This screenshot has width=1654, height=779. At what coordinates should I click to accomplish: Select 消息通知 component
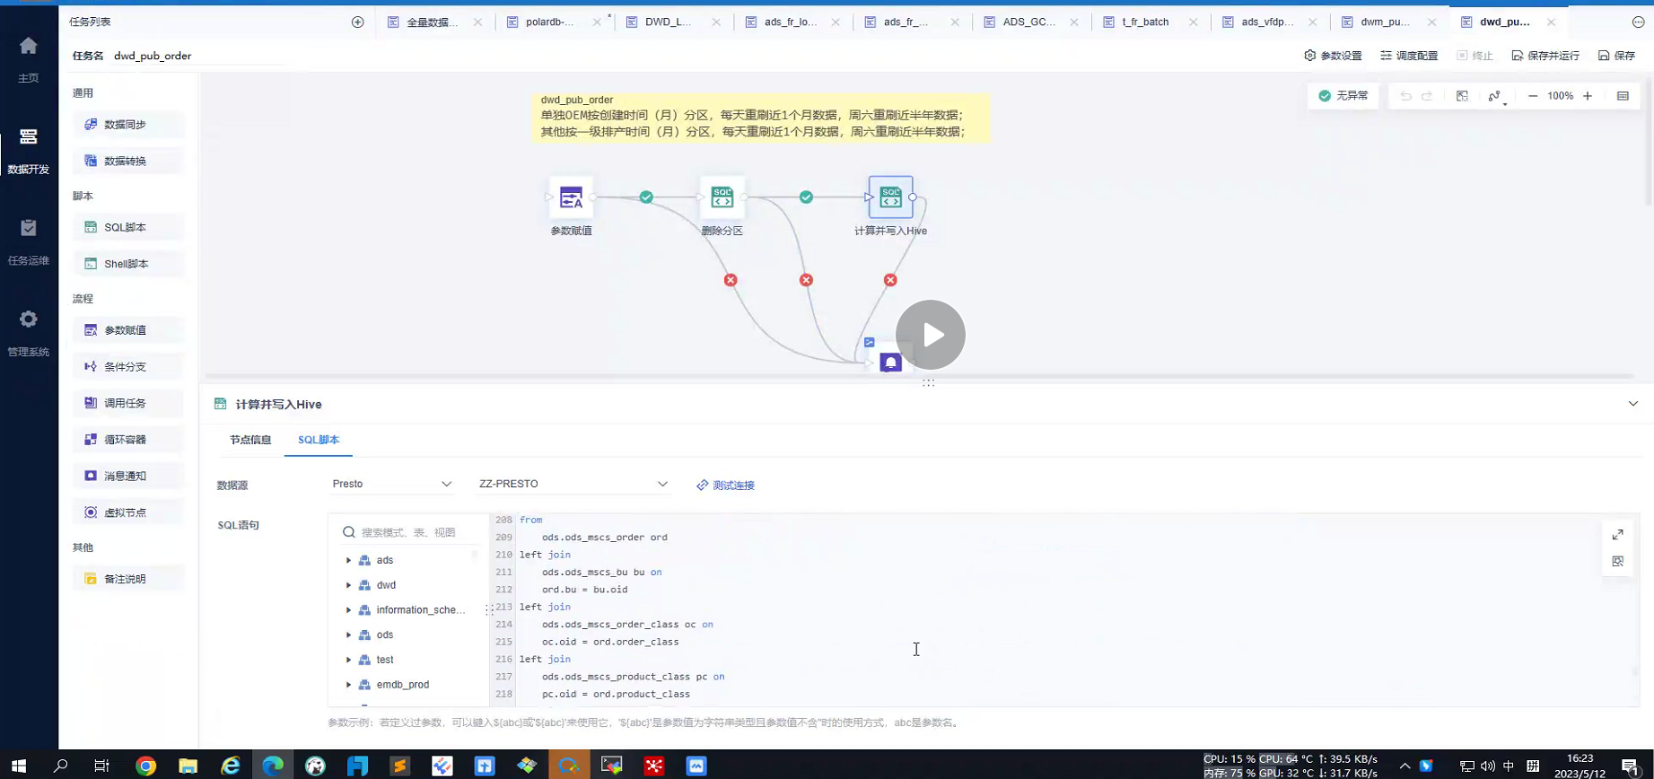tap(128, 477)
